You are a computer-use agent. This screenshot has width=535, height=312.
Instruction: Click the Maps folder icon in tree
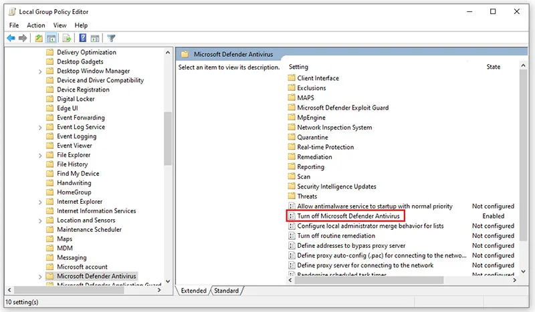[49, 239]
